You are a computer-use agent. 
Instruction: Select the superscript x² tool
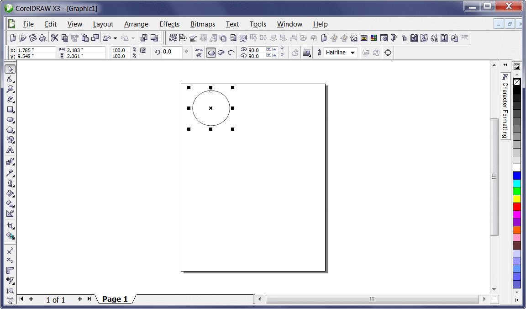point(10,251)
